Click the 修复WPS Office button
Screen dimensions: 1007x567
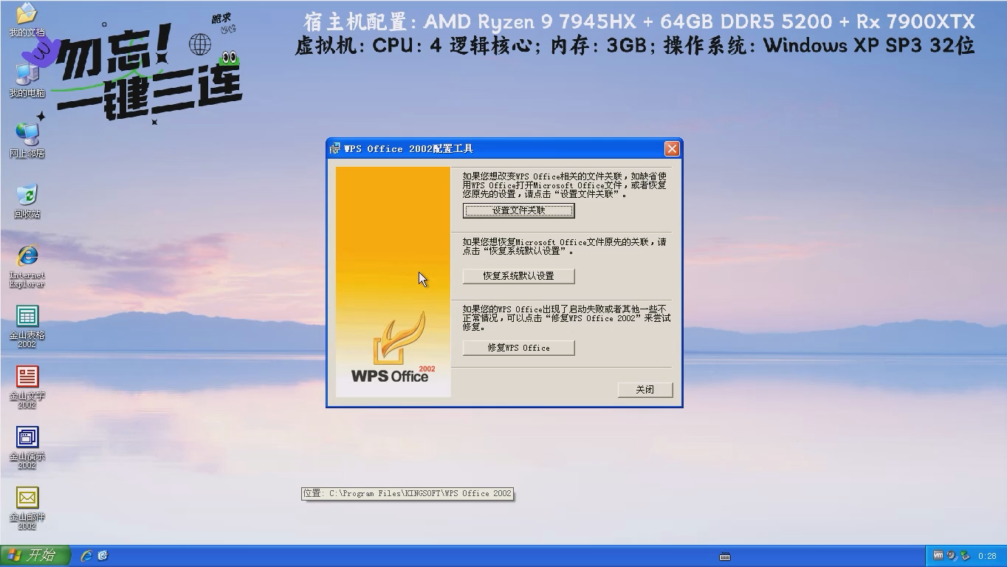(x=518, y=348)
